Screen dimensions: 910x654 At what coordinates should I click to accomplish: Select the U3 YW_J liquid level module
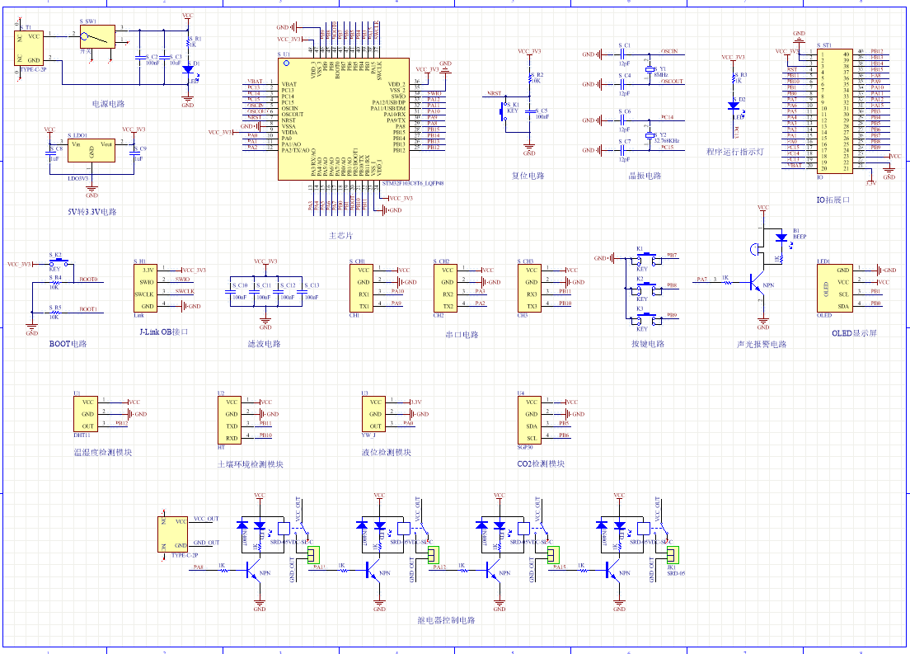click(x=373, y=413)
